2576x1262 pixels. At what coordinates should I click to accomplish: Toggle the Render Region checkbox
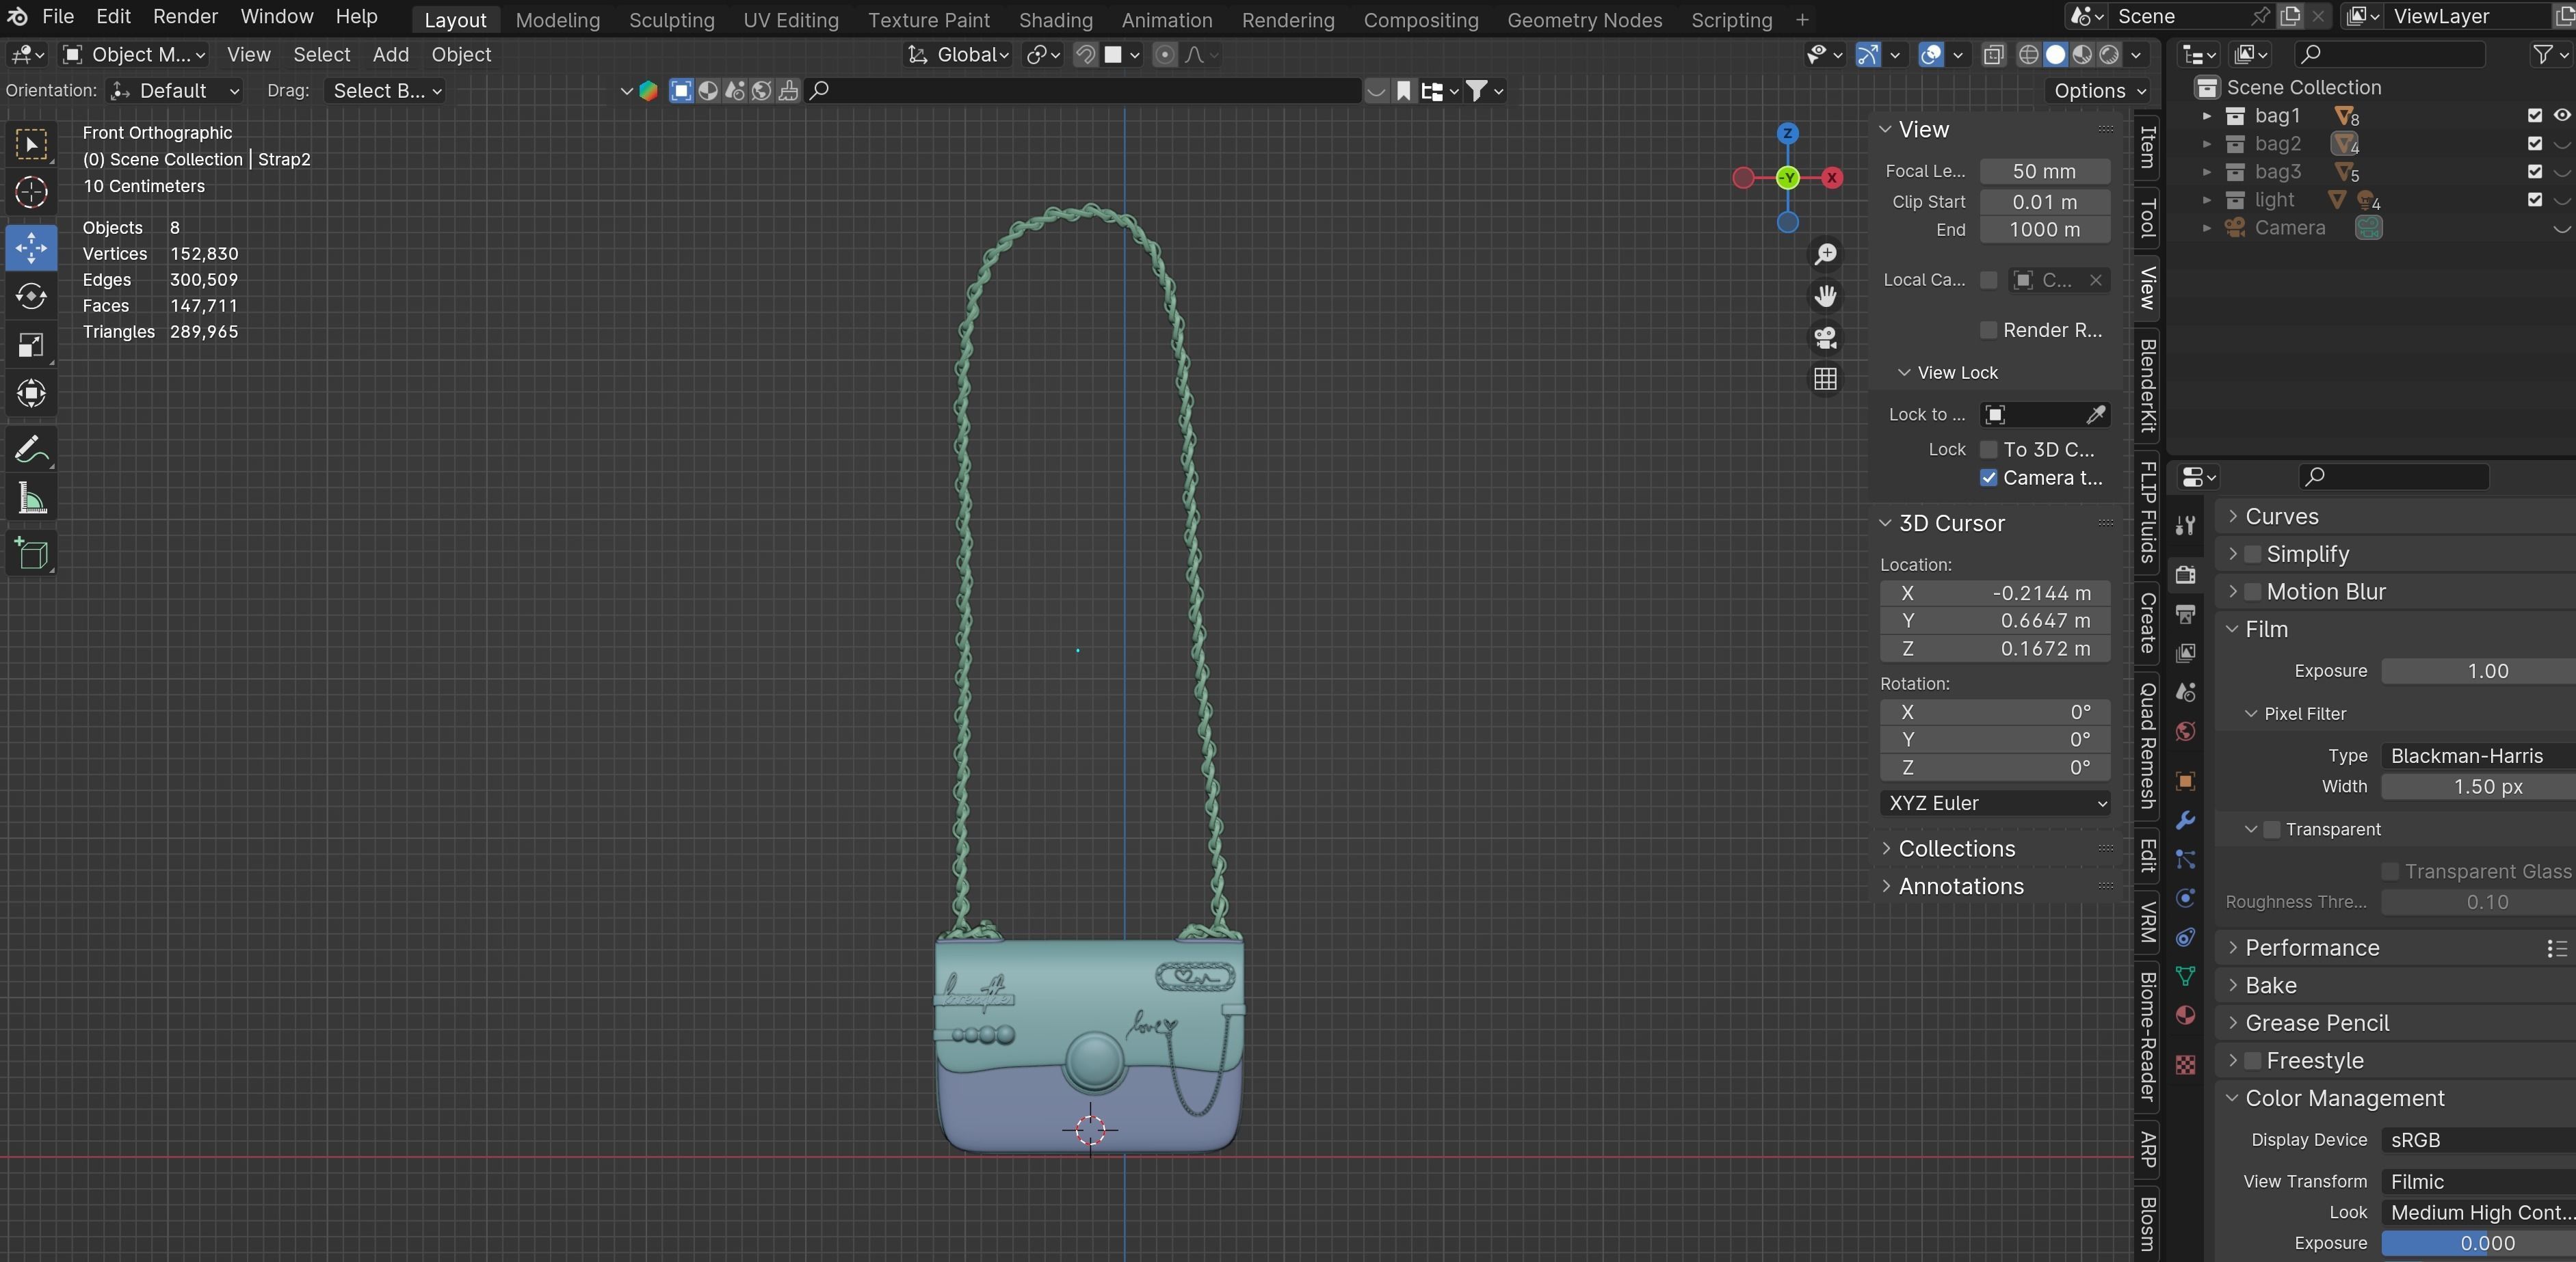pyautogui.click(x=1988, y=330)
